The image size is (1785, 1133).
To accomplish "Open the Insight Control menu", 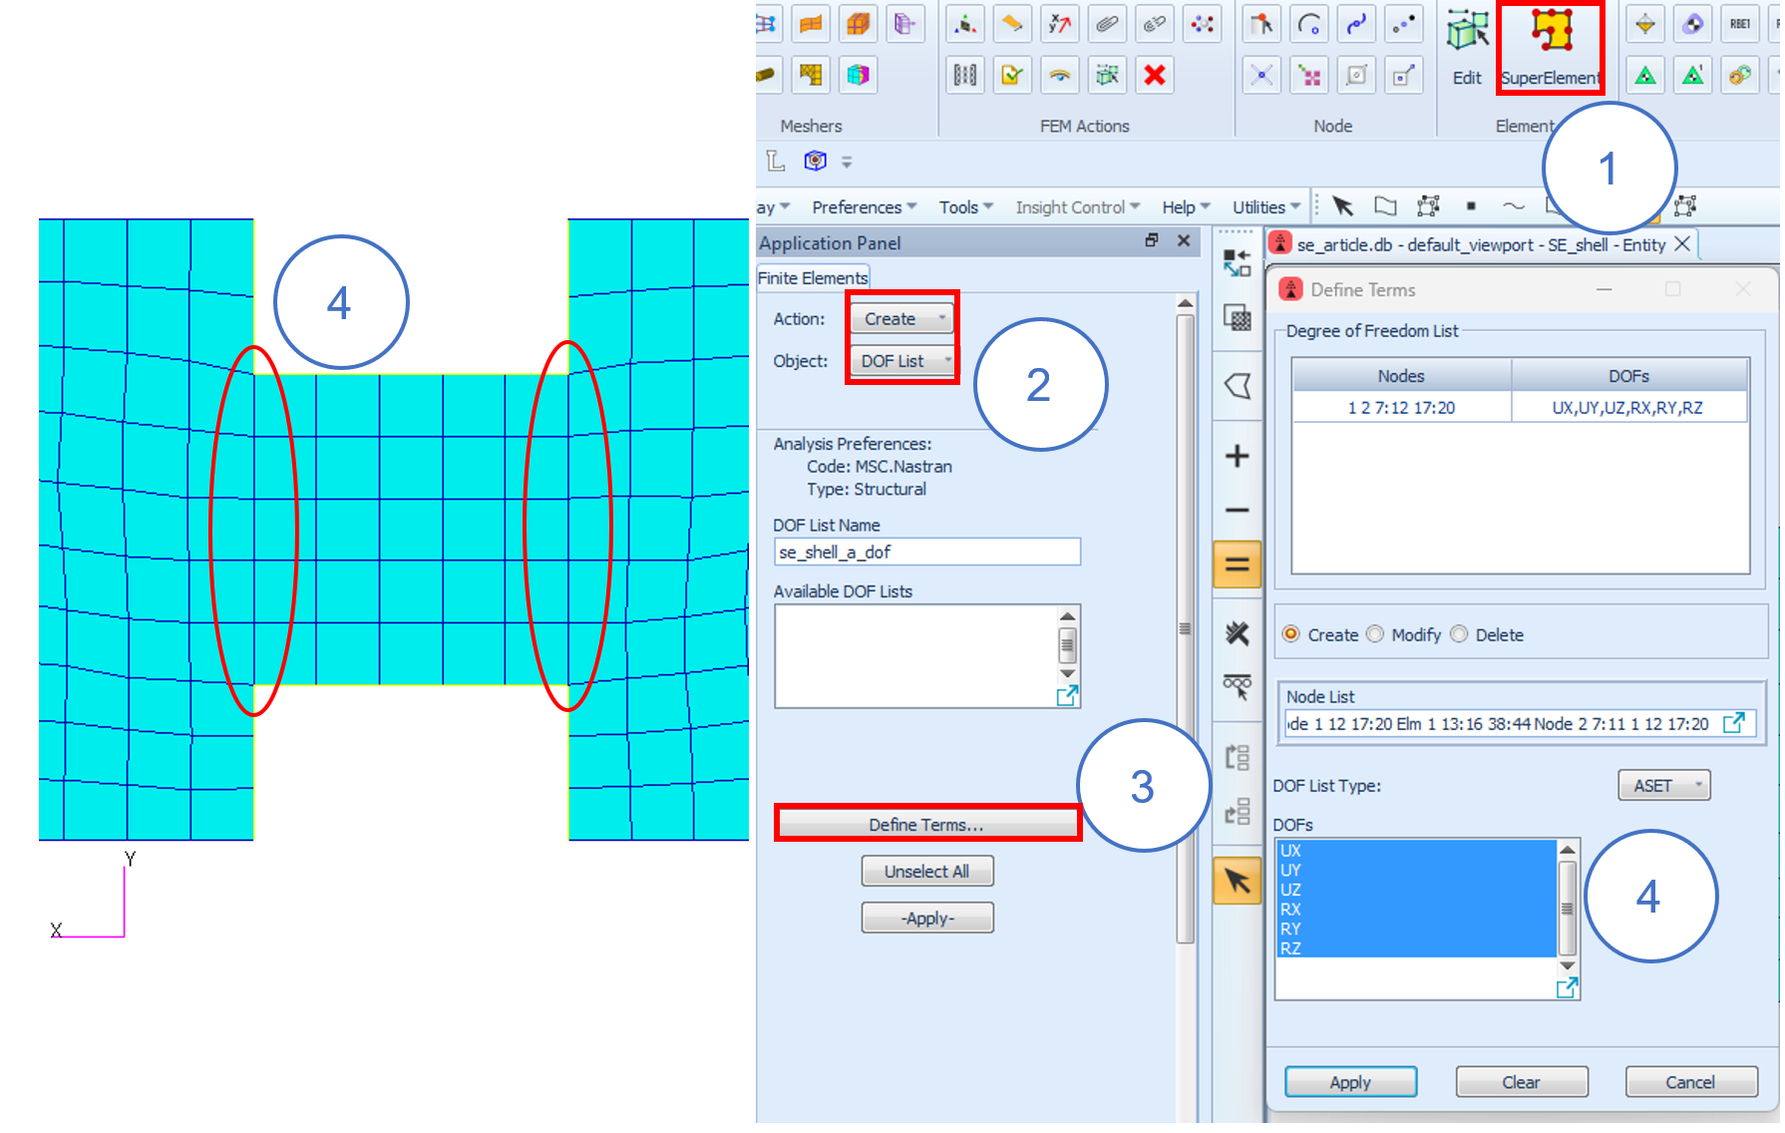I will click(1077, 207).
